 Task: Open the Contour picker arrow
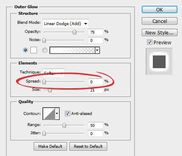[57, 113]
